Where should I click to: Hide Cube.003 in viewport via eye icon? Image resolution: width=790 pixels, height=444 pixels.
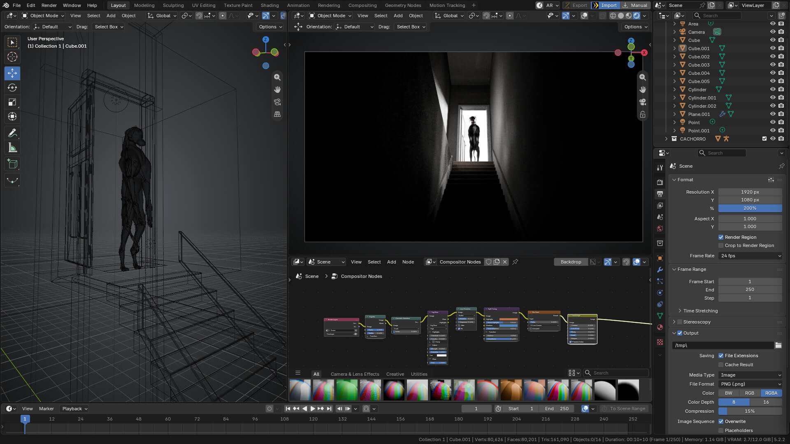[773, 65]
